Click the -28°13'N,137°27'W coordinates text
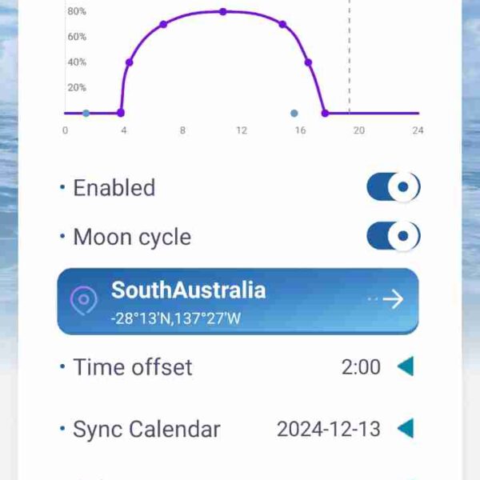This screenshot has width=480, height=480. tap(176, 318)
